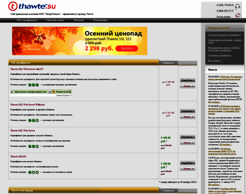Click trust level dots for Thawte SSL123
The width and height of the screenshot is (246, 194).
point(33,172)
